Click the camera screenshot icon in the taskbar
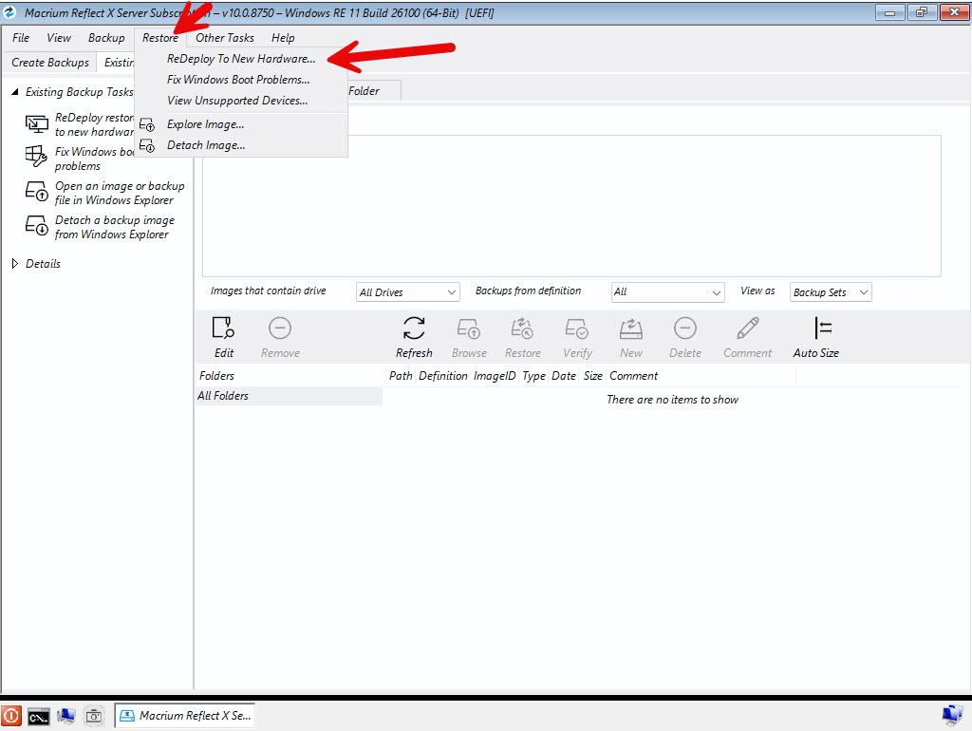This screenshot has height=731, width=972. 93,716
